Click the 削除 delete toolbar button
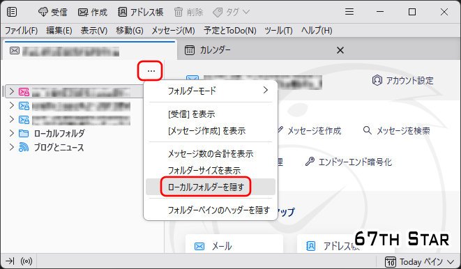 [188, 12]
